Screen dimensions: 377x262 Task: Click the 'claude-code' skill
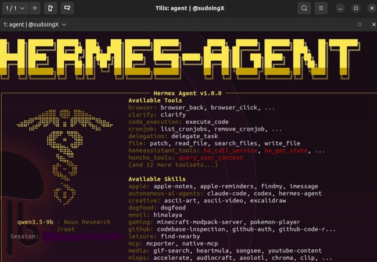point(227,194)
